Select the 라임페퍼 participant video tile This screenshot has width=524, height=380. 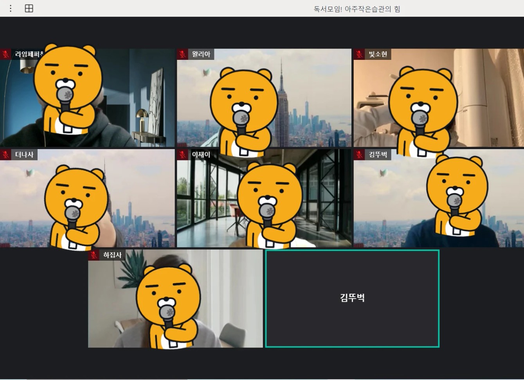(x=87, y=98)
